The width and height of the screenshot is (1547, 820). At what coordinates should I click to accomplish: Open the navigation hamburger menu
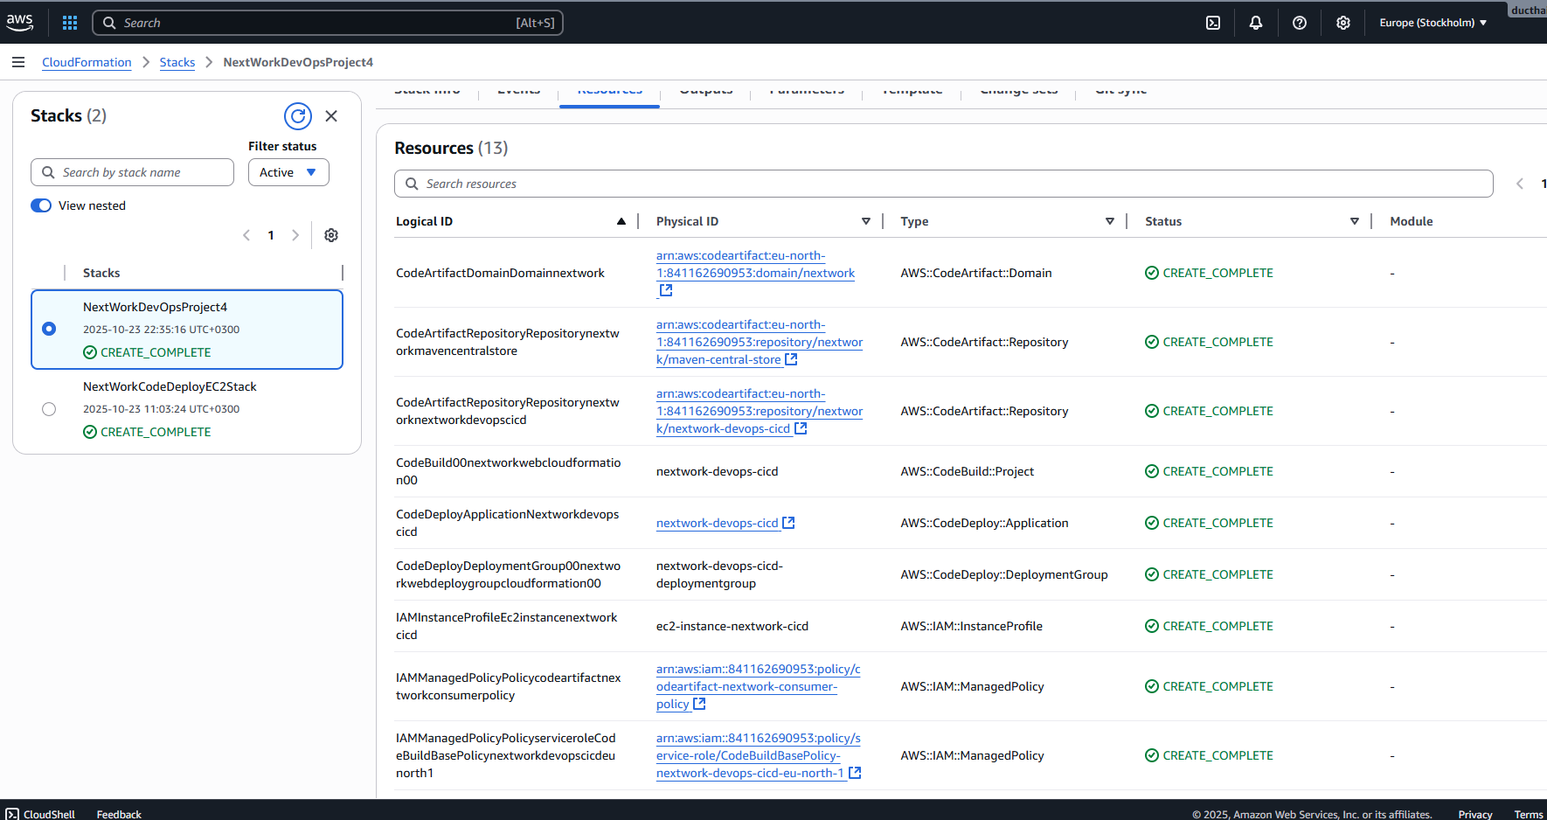(18, 62)
